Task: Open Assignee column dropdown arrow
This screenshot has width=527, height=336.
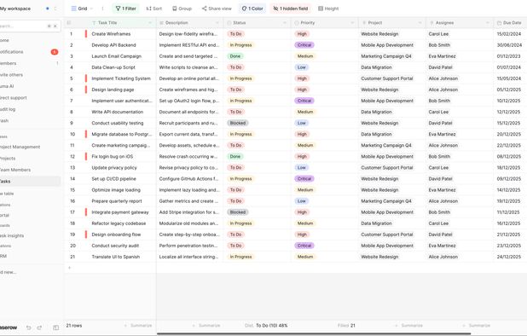Action: pyautogui.click(x=488, y=23)
